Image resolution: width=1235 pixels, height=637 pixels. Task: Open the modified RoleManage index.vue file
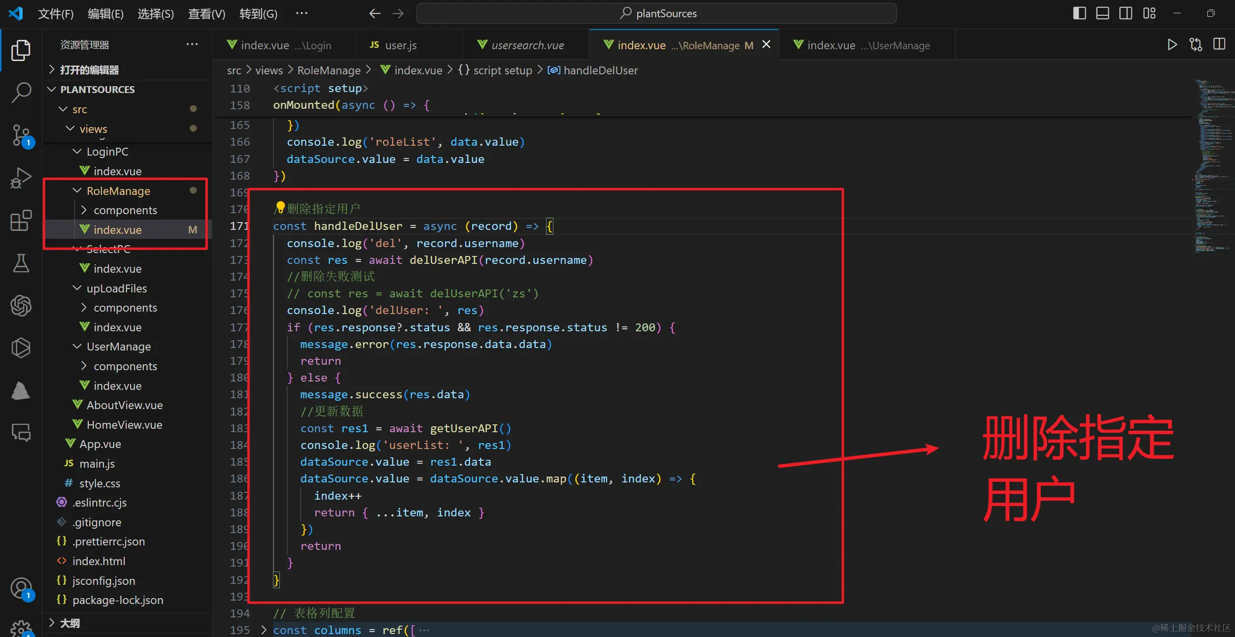click(127, 230)
